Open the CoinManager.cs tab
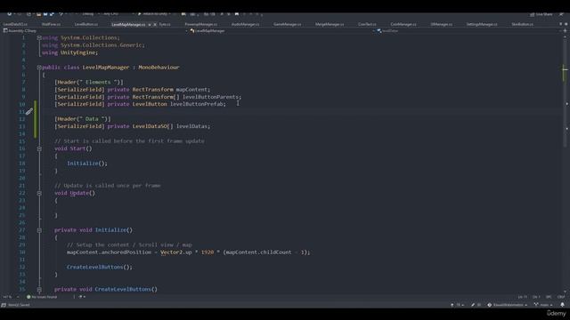 403,24
